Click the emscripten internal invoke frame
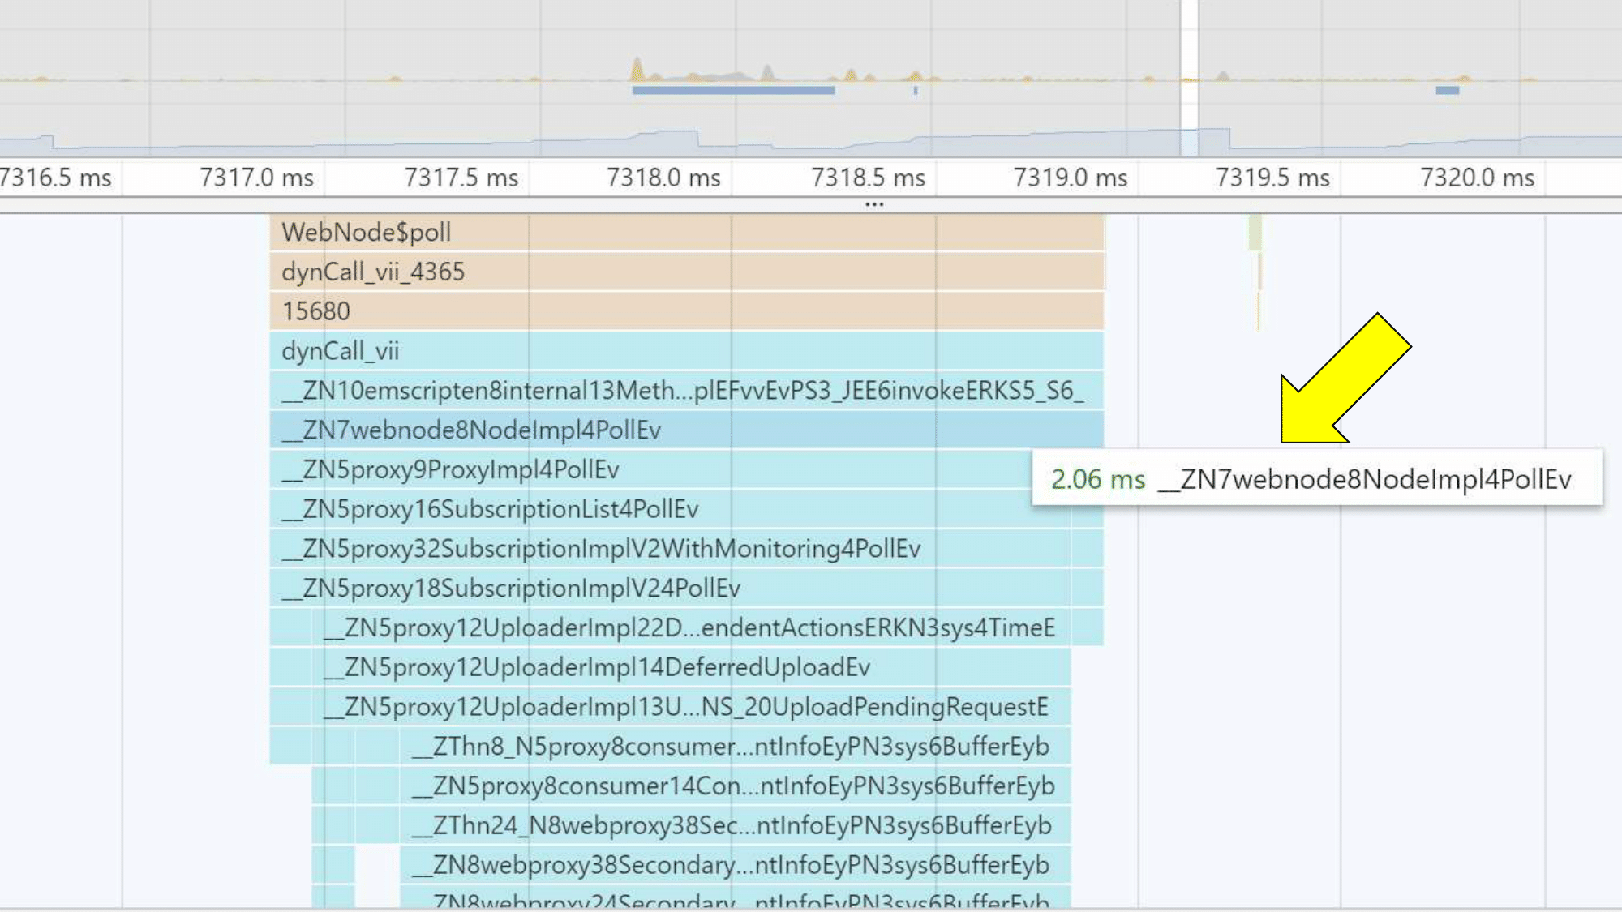The height and width of the screenshot is (912, 1622). coord(568,391)
